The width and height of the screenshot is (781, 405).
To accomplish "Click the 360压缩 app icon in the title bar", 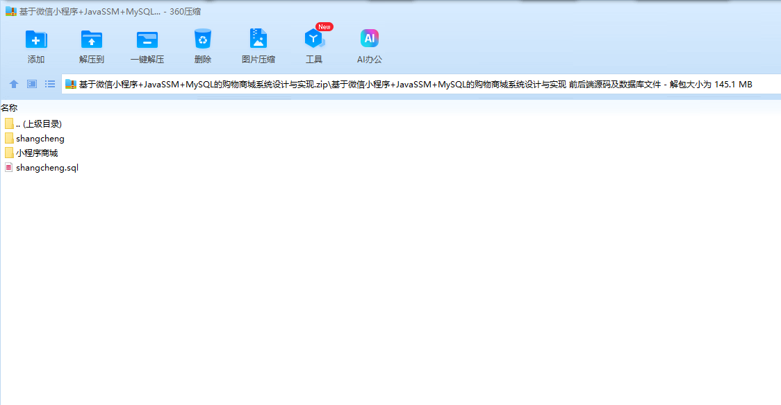I will coord(11,11).
